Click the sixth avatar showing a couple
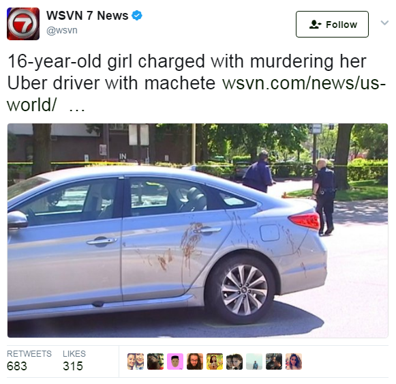This screenshot has height=384, width=396. (234, 361)
